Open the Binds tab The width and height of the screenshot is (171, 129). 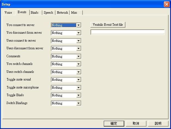coord(35,13)
